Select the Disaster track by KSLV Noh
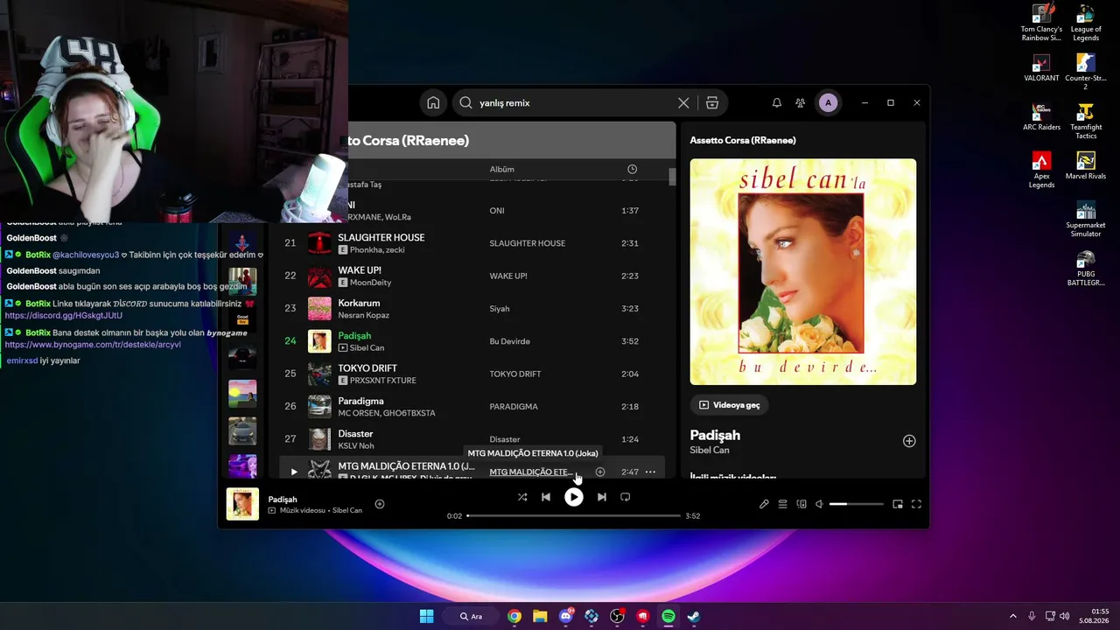Screen dimensions: 1120x630 pyautogui.click(x=472, y=439)
